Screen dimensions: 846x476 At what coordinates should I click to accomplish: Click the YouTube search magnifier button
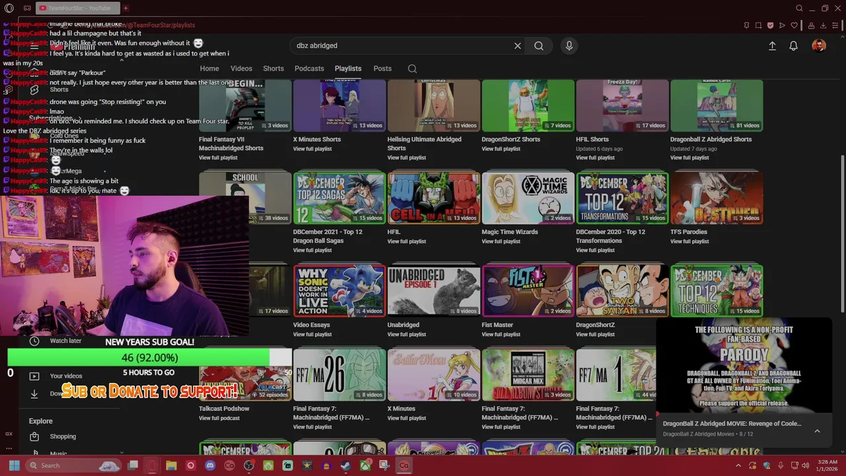point(539,46)
